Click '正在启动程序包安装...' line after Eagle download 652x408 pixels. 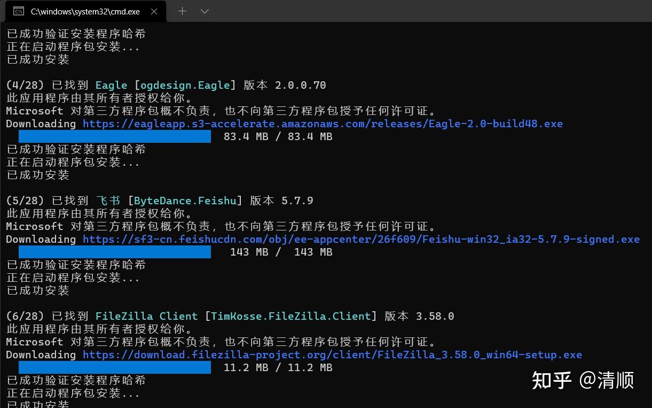click(x=73, y=162)
